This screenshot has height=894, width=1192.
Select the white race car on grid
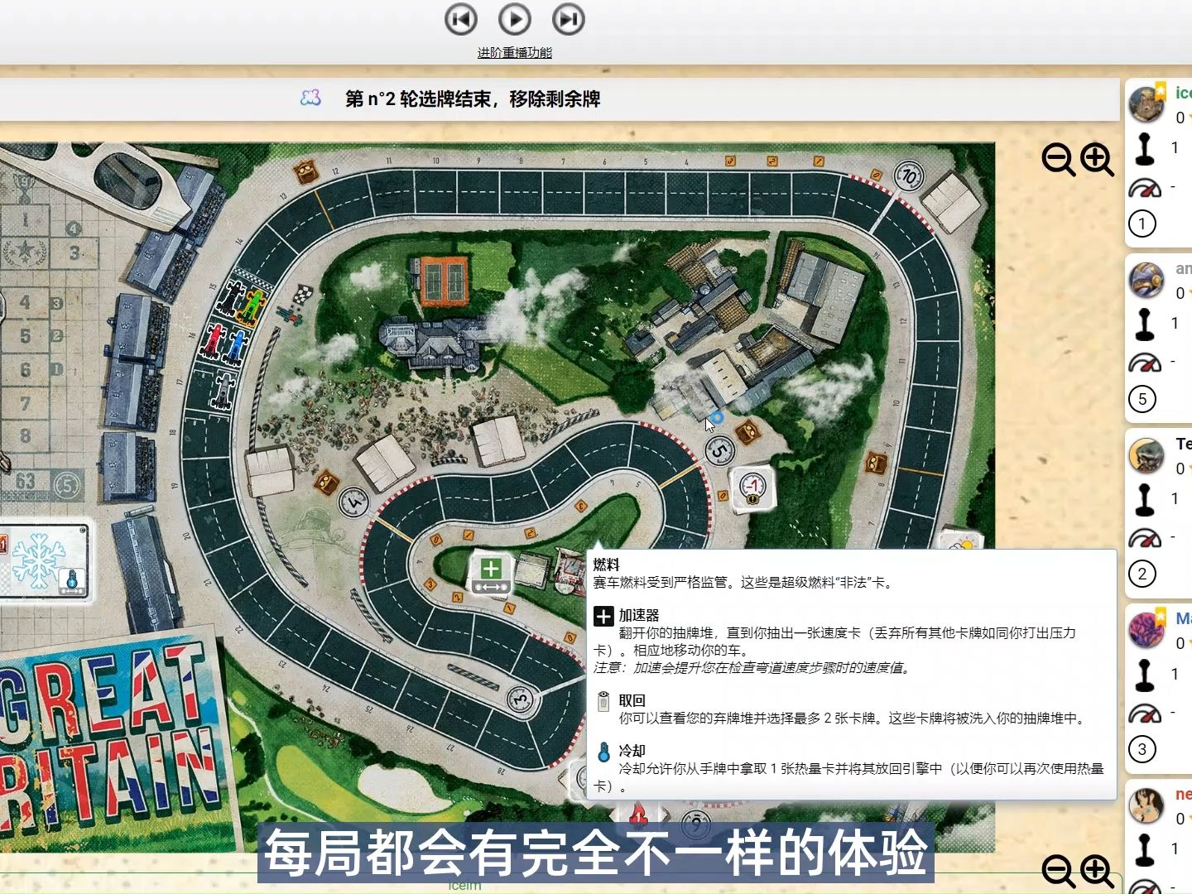(222, 391)
